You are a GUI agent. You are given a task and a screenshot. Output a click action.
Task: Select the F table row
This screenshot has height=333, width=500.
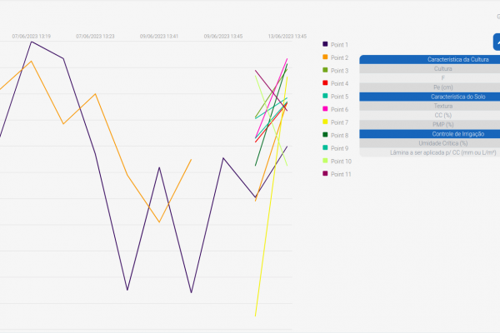pyautogui.click(x=429, y=78)
